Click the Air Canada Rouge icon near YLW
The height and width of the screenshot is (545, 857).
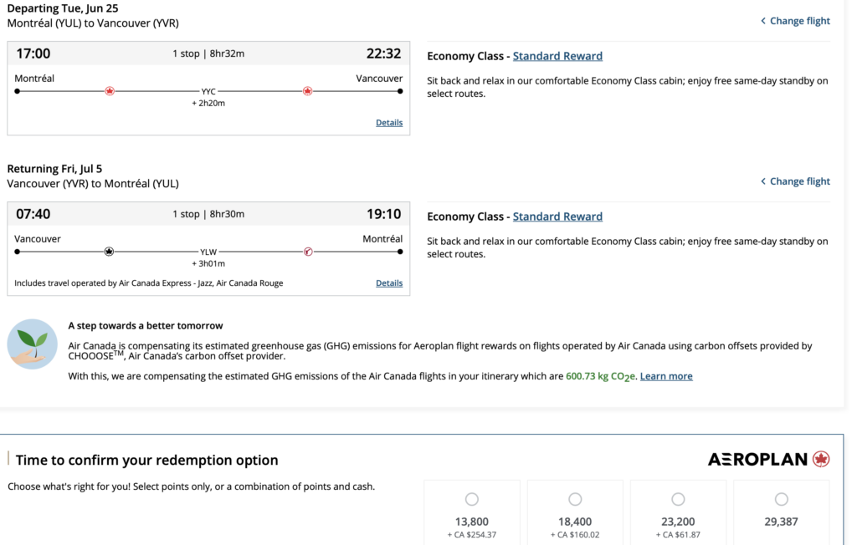(x=308, y=252)
